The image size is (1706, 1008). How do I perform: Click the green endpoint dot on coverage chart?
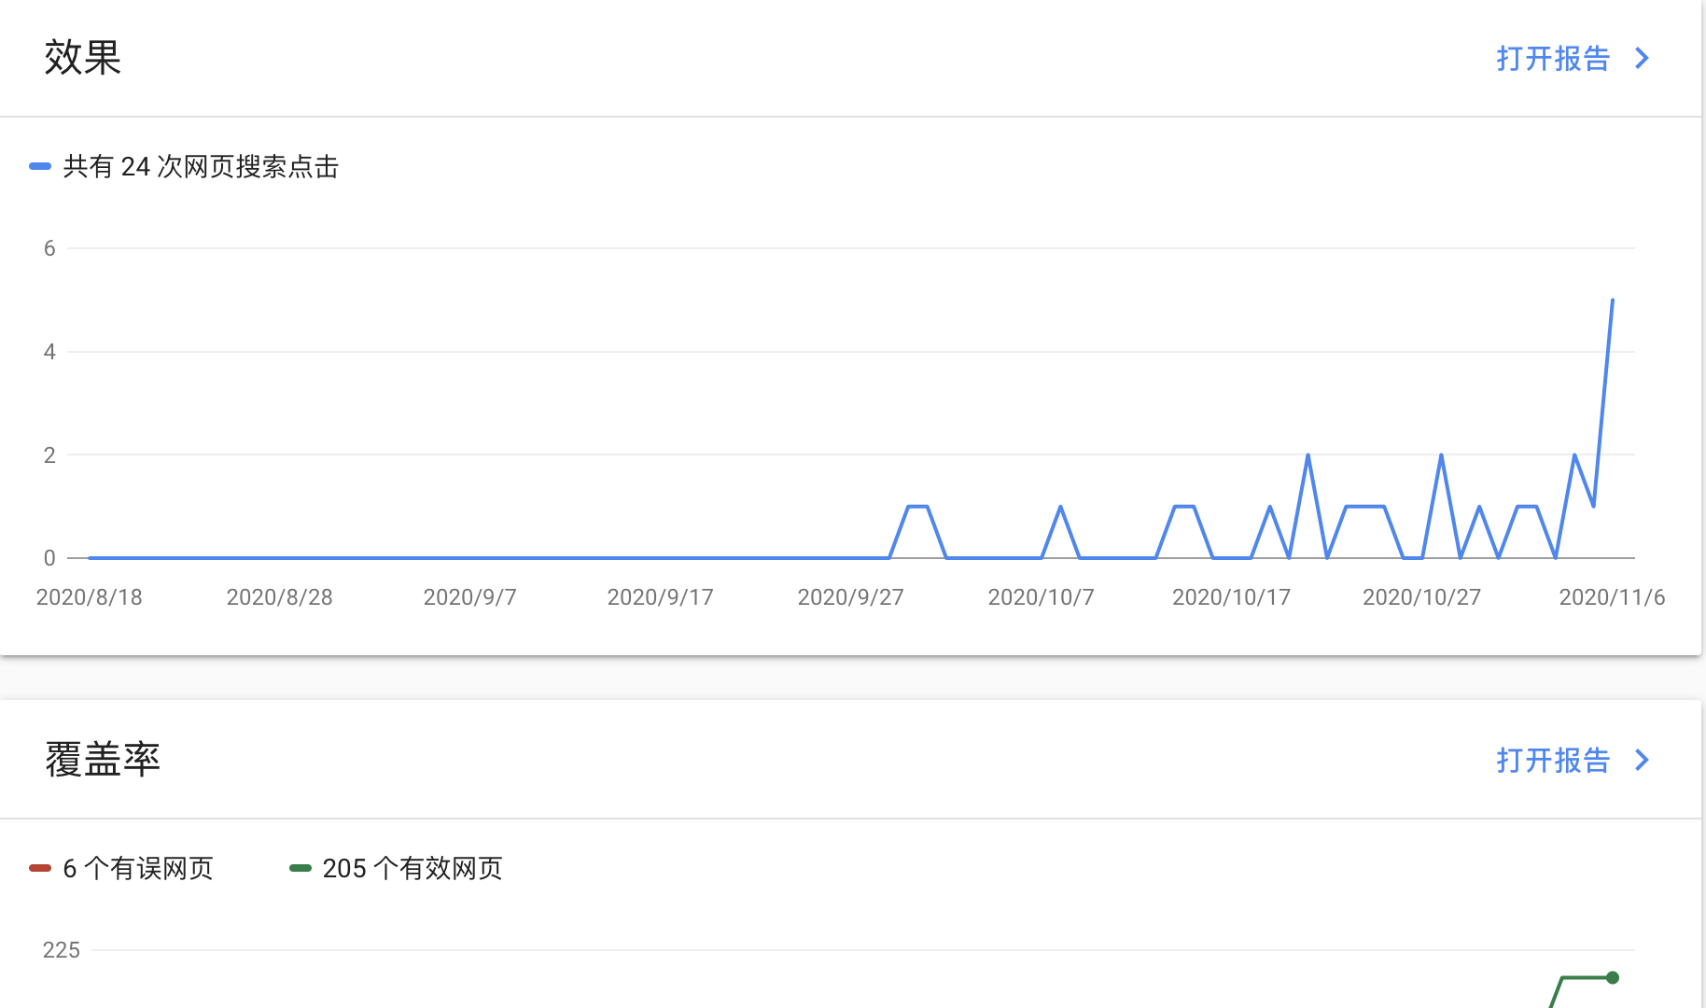(1612, 977)
